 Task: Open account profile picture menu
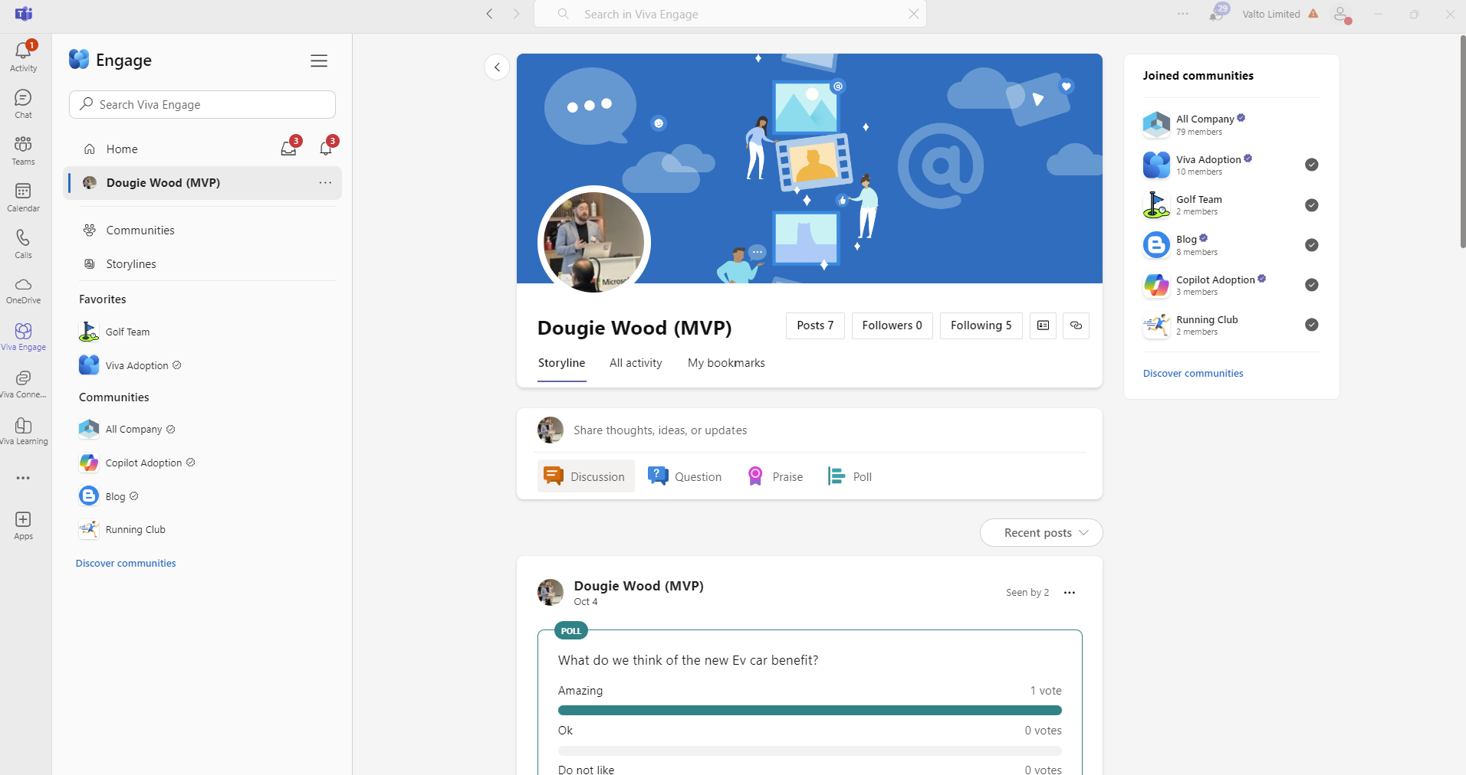pyautogui.click(x=1342, y=15)
